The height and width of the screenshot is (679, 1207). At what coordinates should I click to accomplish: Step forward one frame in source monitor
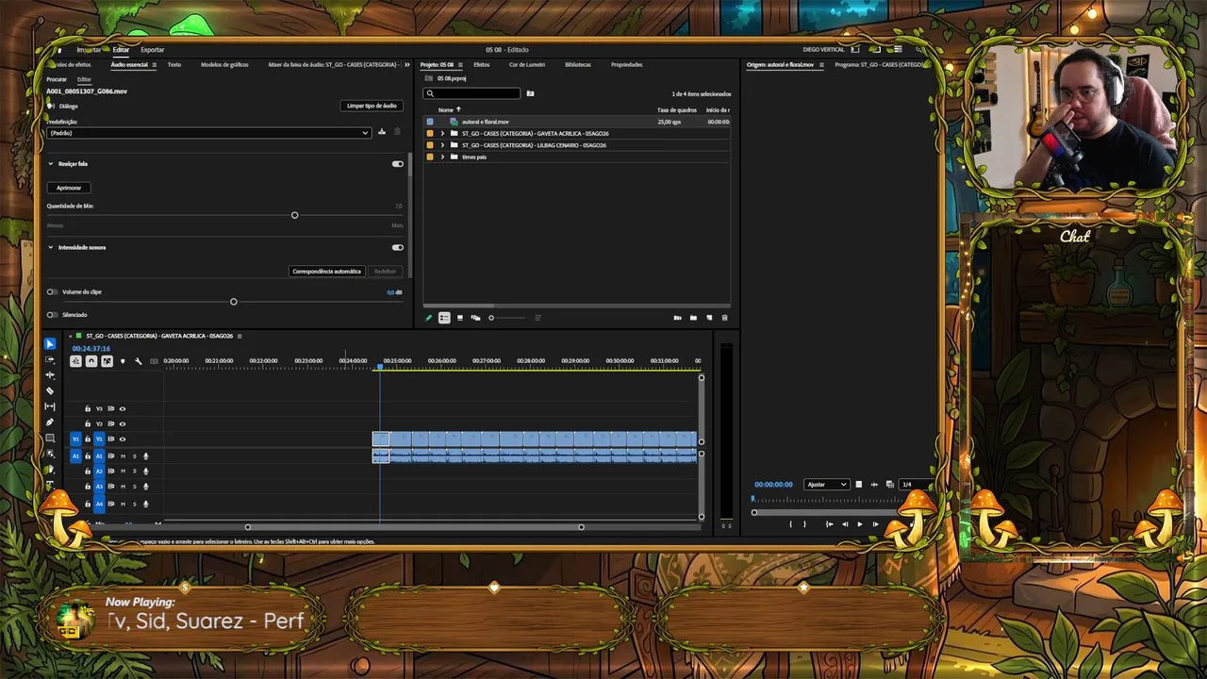pos(875,524)
